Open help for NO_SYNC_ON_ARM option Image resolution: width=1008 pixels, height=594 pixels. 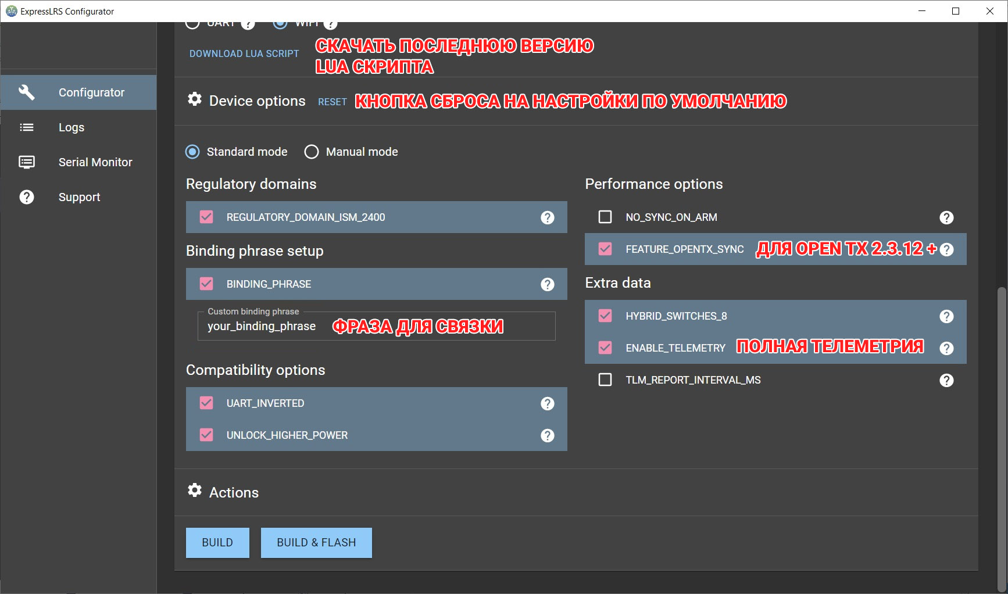946,217
